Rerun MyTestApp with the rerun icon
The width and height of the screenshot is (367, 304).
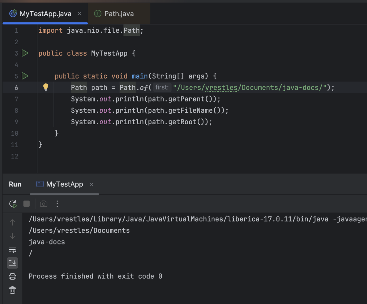click(13, 204)
